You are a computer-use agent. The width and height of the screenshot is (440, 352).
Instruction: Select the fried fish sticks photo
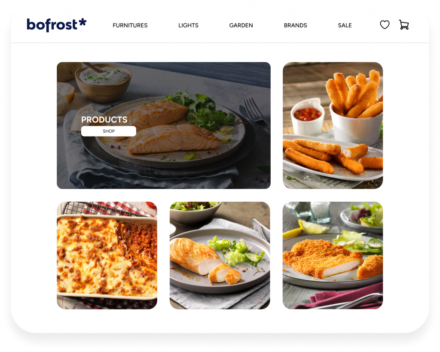pyautogui.click(x=333, y=125)
